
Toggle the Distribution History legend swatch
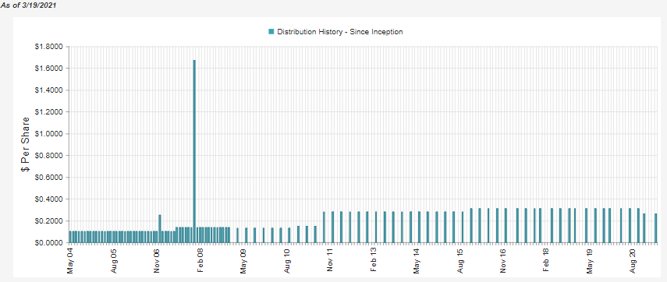tap(271, 32)
